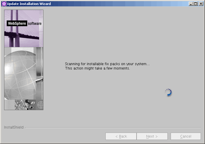Click the 'This action might take a few moments' line

coord(97,68)
